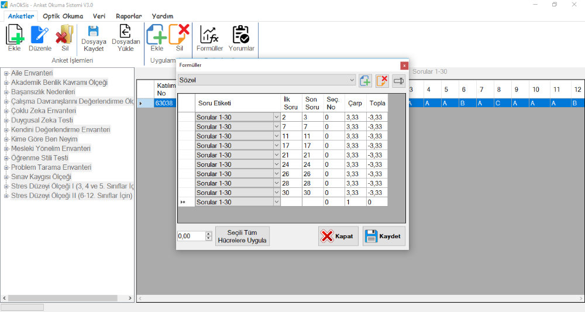Click the Sil icon in Anket İşlemleri

pos(64,39)
